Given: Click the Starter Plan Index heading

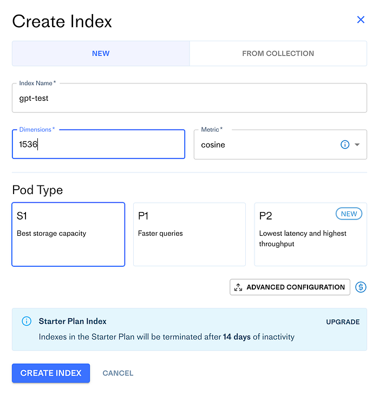Looking at the screenshot, I should 73,322.
